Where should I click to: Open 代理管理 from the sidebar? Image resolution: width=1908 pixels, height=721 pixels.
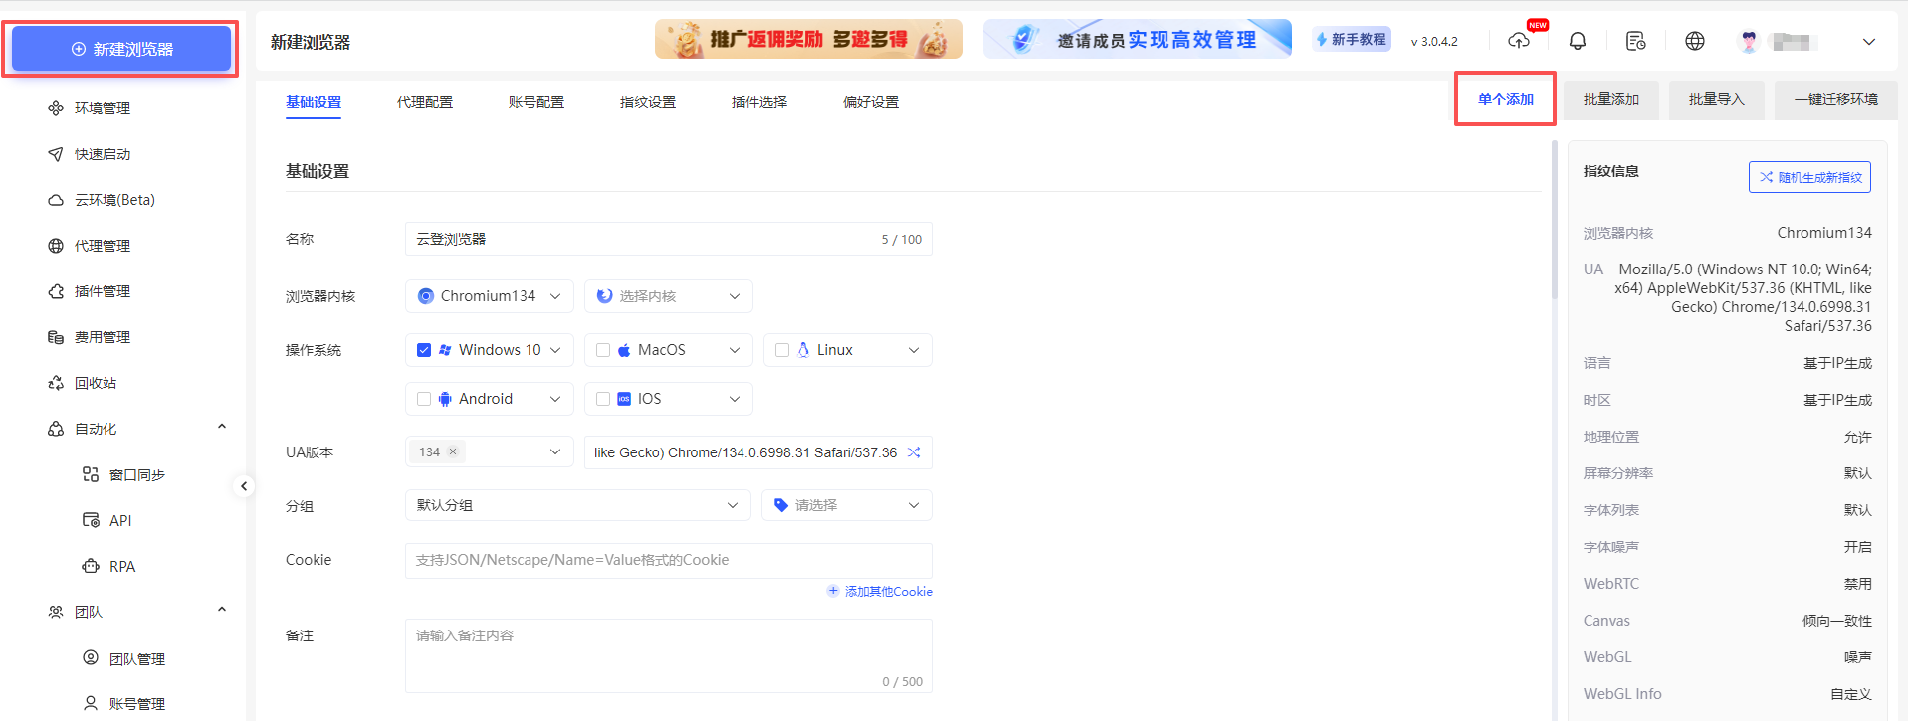click(x=90, y=246)
